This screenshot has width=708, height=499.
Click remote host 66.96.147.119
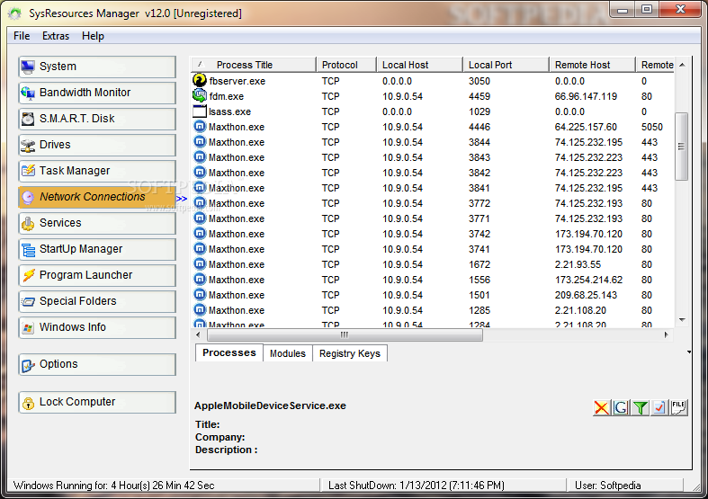(586, 96)
